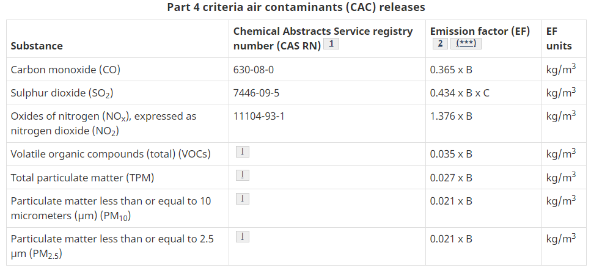Click the emission factor 0.035 x B
Viewport: 591px width, 276px height.
click(x=451, y=154)
